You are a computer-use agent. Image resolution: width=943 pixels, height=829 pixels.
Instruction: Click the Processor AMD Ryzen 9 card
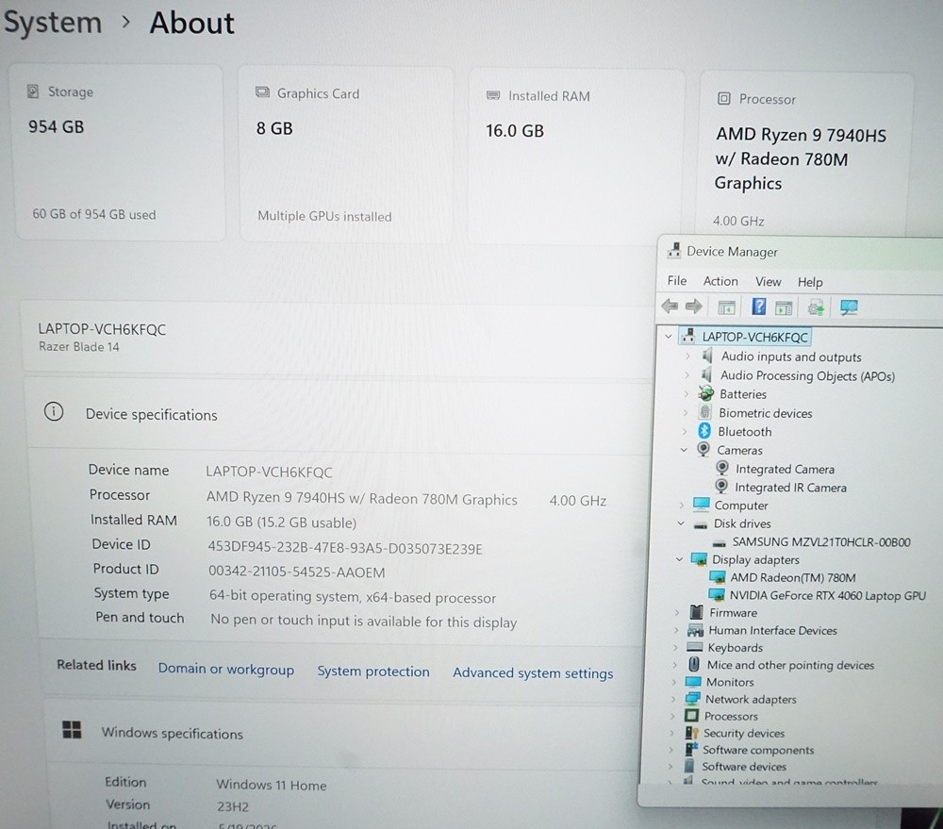(805, 156)
